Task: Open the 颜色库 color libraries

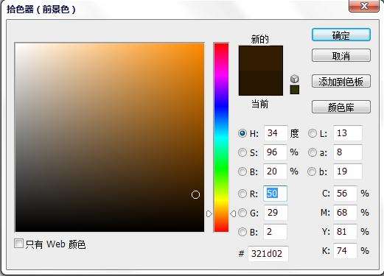Action: [341, 107]
